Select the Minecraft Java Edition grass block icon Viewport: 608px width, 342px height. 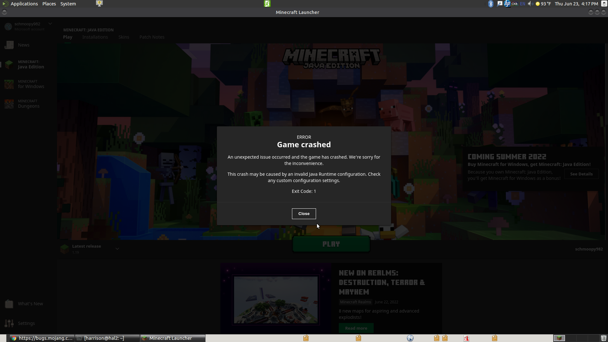9,65
